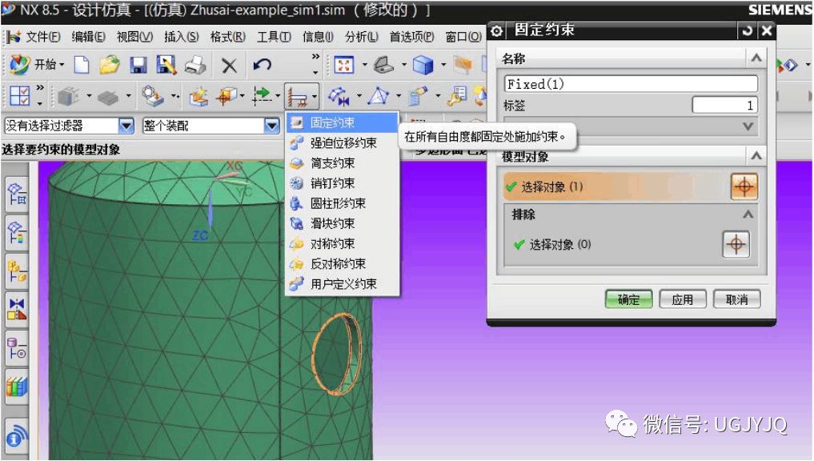
Task: Expand the collapsed section below 标签
Action: 748,126
